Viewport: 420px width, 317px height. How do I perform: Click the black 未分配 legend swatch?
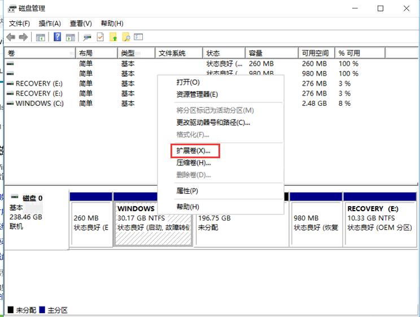point(11,310)
